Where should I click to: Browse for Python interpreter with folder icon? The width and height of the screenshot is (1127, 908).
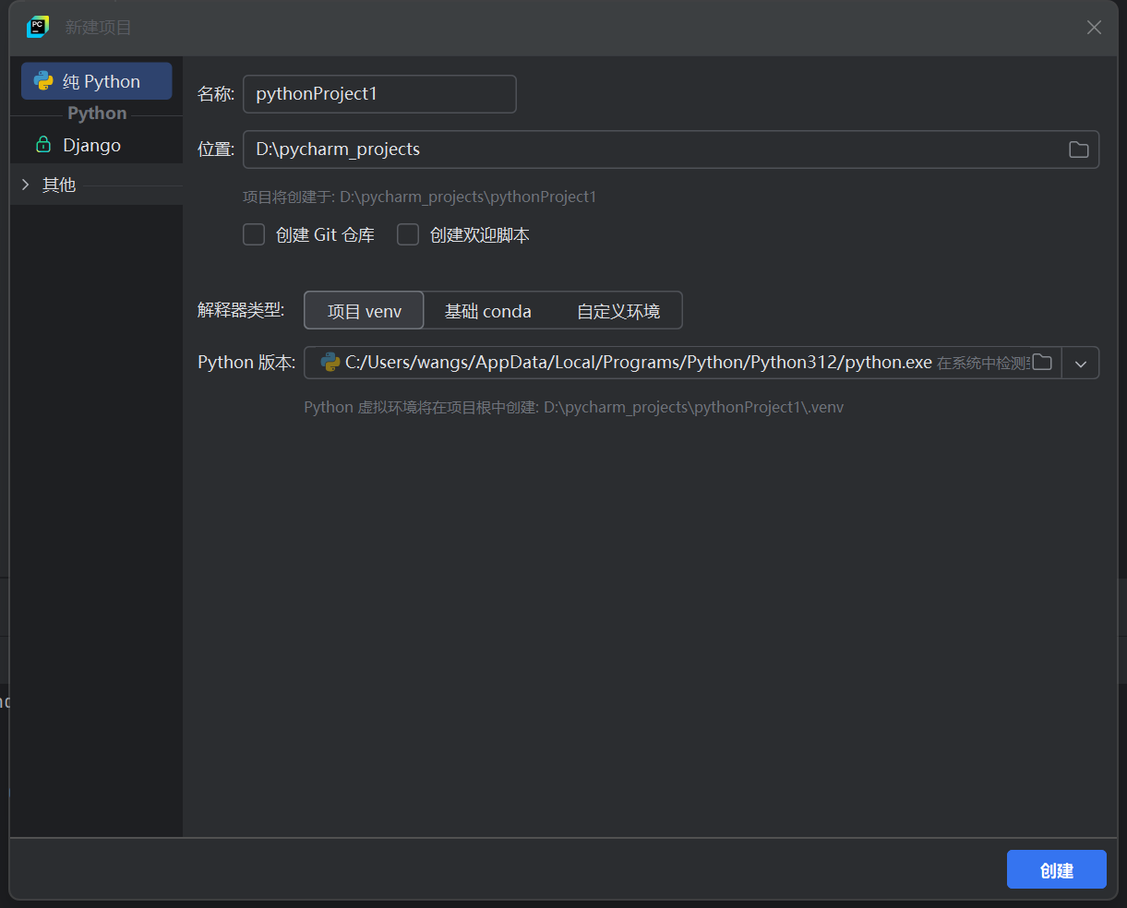(x=1042, y=363)
